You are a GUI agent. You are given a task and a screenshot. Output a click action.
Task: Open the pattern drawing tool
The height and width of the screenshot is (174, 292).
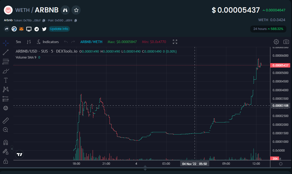coord(6,89)
